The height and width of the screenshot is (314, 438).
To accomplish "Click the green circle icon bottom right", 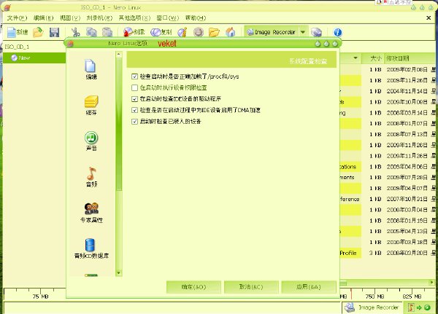I will [x=427, y=307].
